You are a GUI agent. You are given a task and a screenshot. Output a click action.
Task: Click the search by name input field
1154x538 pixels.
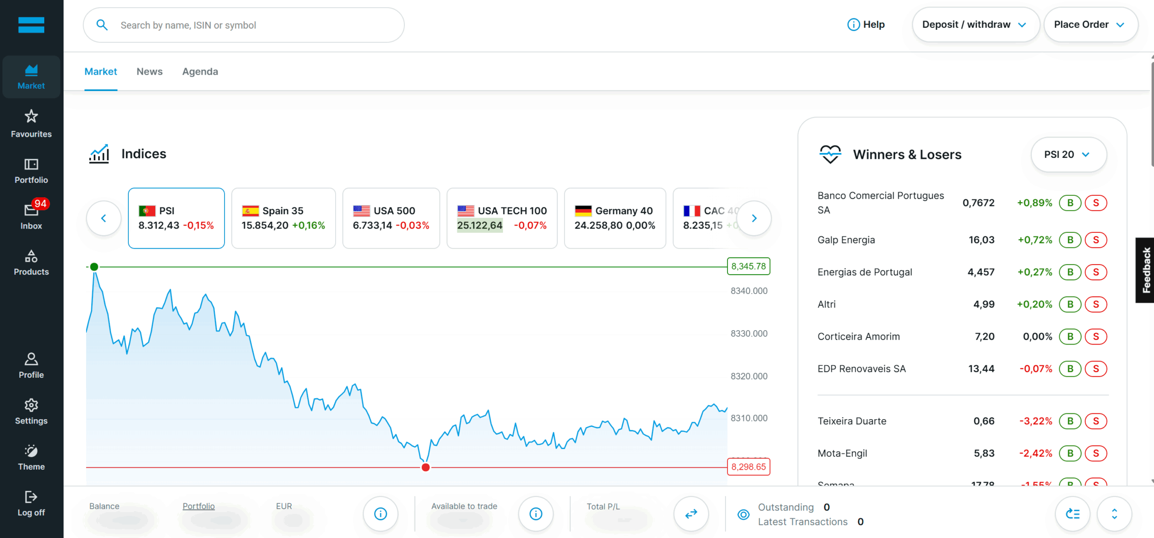pos(255,25)
